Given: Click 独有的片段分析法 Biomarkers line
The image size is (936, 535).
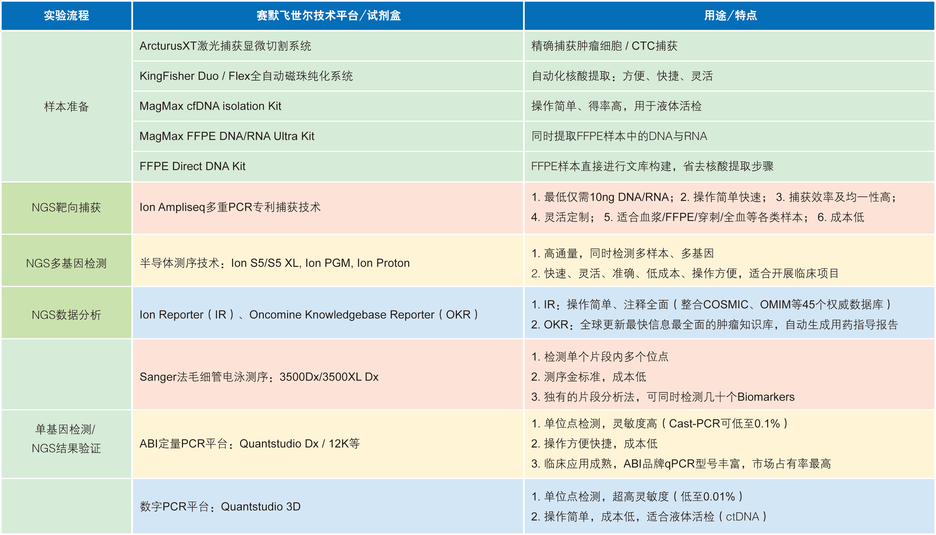Looking at the screenshot, I should pos(663,397).
